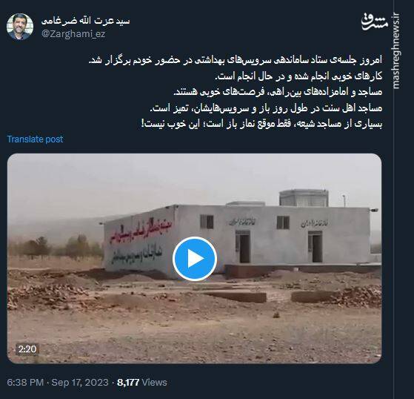Click the left doorway of the building
Viewport: 414px width, 399px height.
tap(243, 246)
